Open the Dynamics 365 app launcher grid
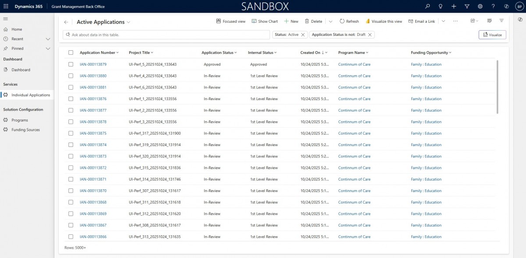Viewport: 526px width, 258px height. pyautogui.click(x=6, y=7)
